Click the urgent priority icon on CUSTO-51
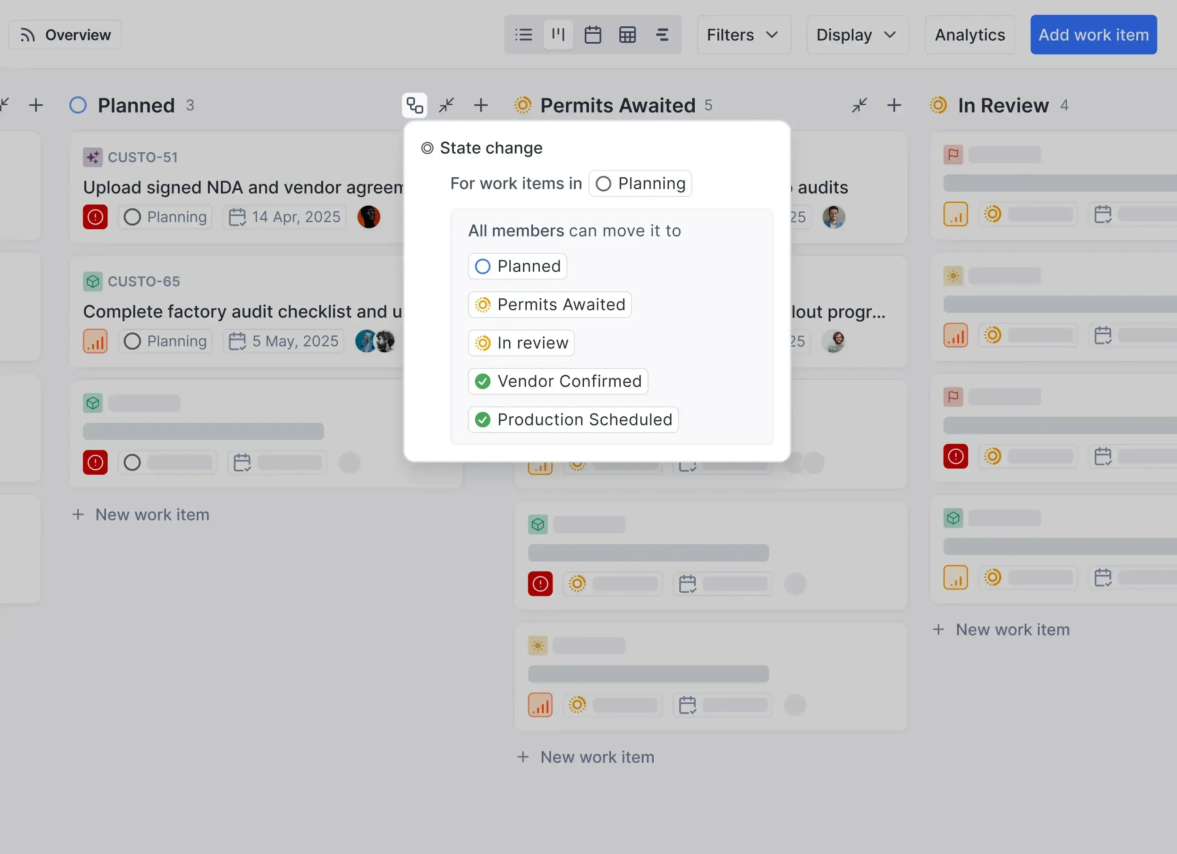Viewport: 1177px width, 854px height. [95, 217]
